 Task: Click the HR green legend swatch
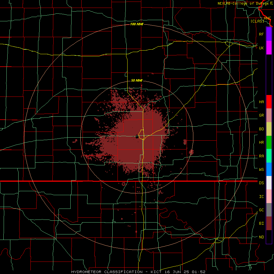coord(269,142)
